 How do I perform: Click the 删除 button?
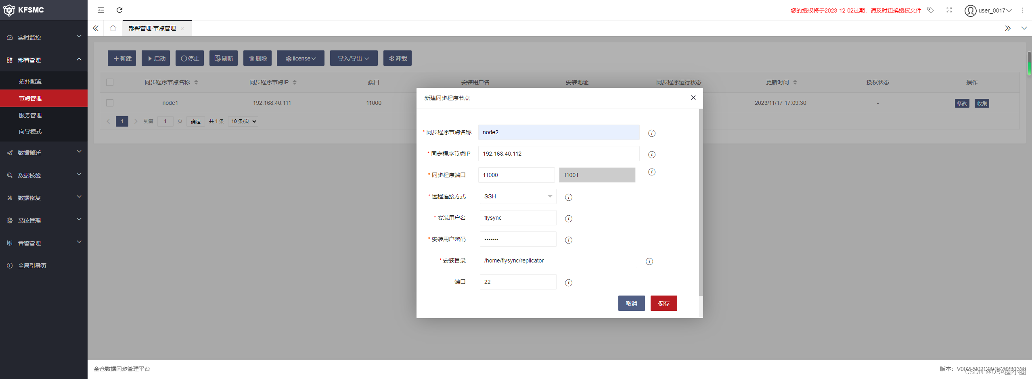[257, 58]
